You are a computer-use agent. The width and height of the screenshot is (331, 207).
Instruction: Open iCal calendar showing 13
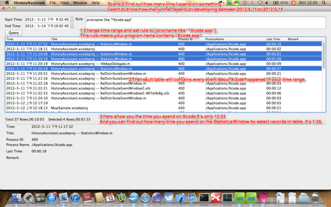pos(110,198)
